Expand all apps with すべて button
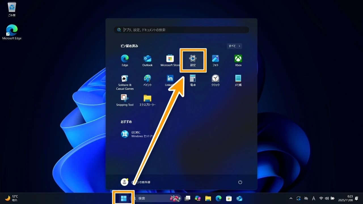The image size is (363, 204). pyautogui.click(x=235, y=46)
